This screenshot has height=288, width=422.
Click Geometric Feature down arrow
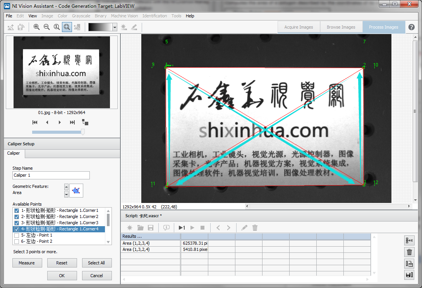point(66,194)
